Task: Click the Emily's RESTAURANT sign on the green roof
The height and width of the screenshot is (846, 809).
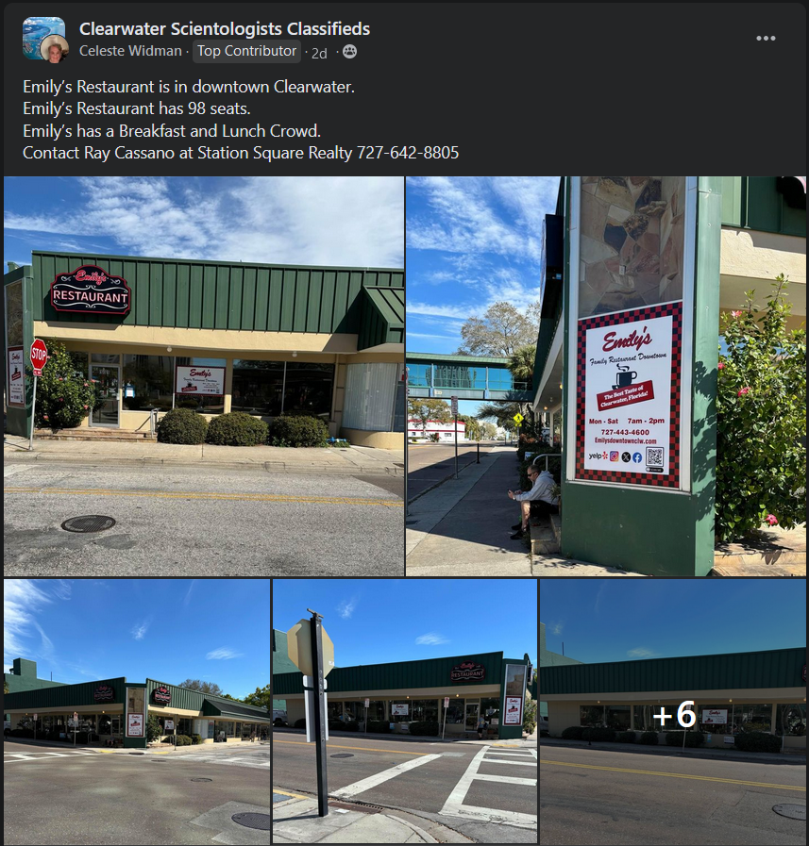Action: click(91, 290)
